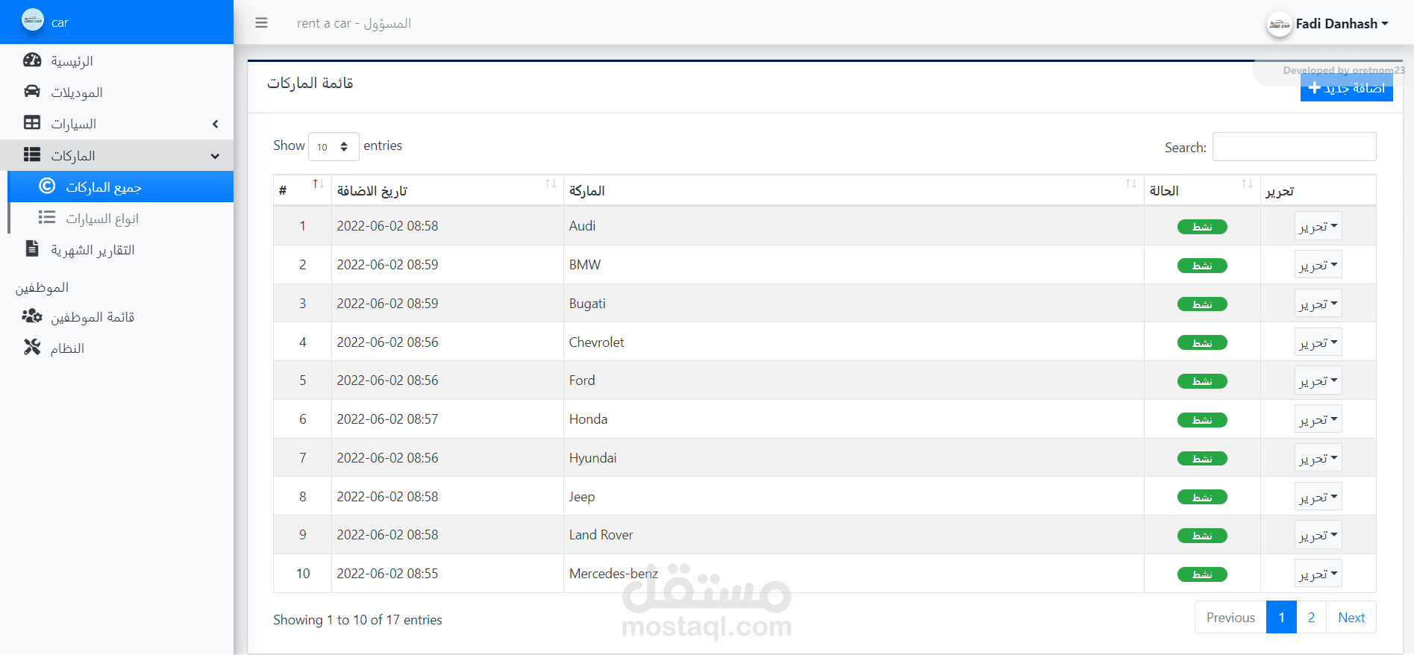Click Honda status badge نشط
The image size is (1414, 655).
(1202, 420)
